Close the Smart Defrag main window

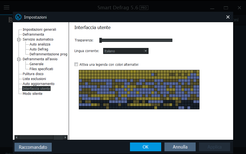click(x=239, y=8)
